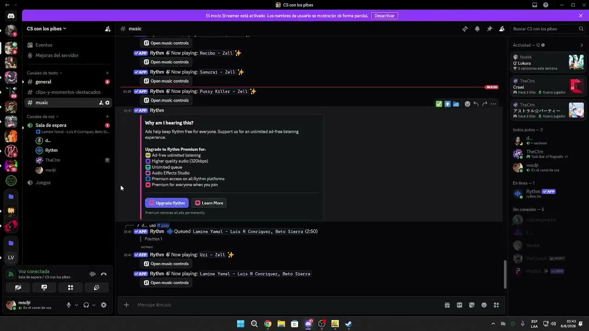589x331 pixels.
Task: Hide the member list panel
Action: point(502,29)
